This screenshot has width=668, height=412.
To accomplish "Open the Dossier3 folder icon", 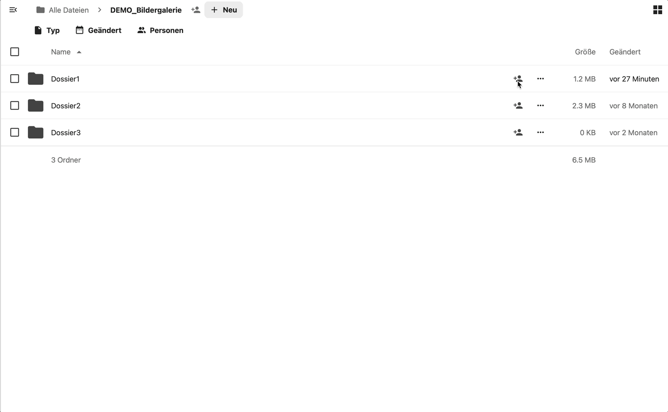I will point(36,132).
